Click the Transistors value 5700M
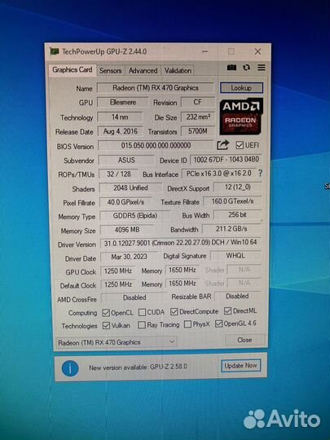Screen dimensions: 330x440 (198, 130)
